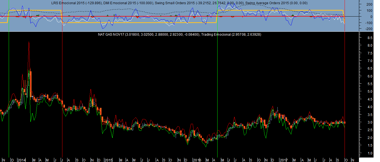Click the 2014 year label on time axis
The image size is (380, 162).
[21, 160]
